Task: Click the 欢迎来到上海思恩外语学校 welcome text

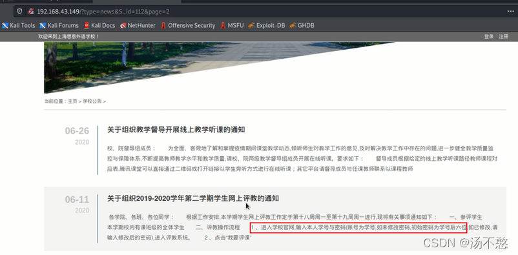Action: click(x=68, y=36)
